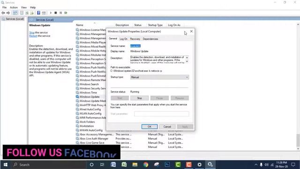Click the highlighted Service name field
Image resolution: width=300 pixels, height=169 pixels.
(135, 46)
